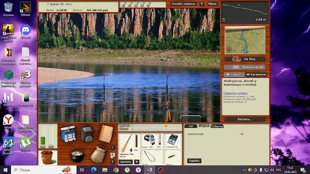
Task: Click the Войти в штаб button
Action: coord(245,67)
